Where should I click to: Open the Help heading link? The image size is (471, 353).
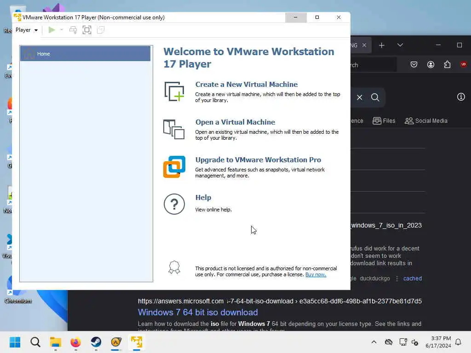point(203,198)
